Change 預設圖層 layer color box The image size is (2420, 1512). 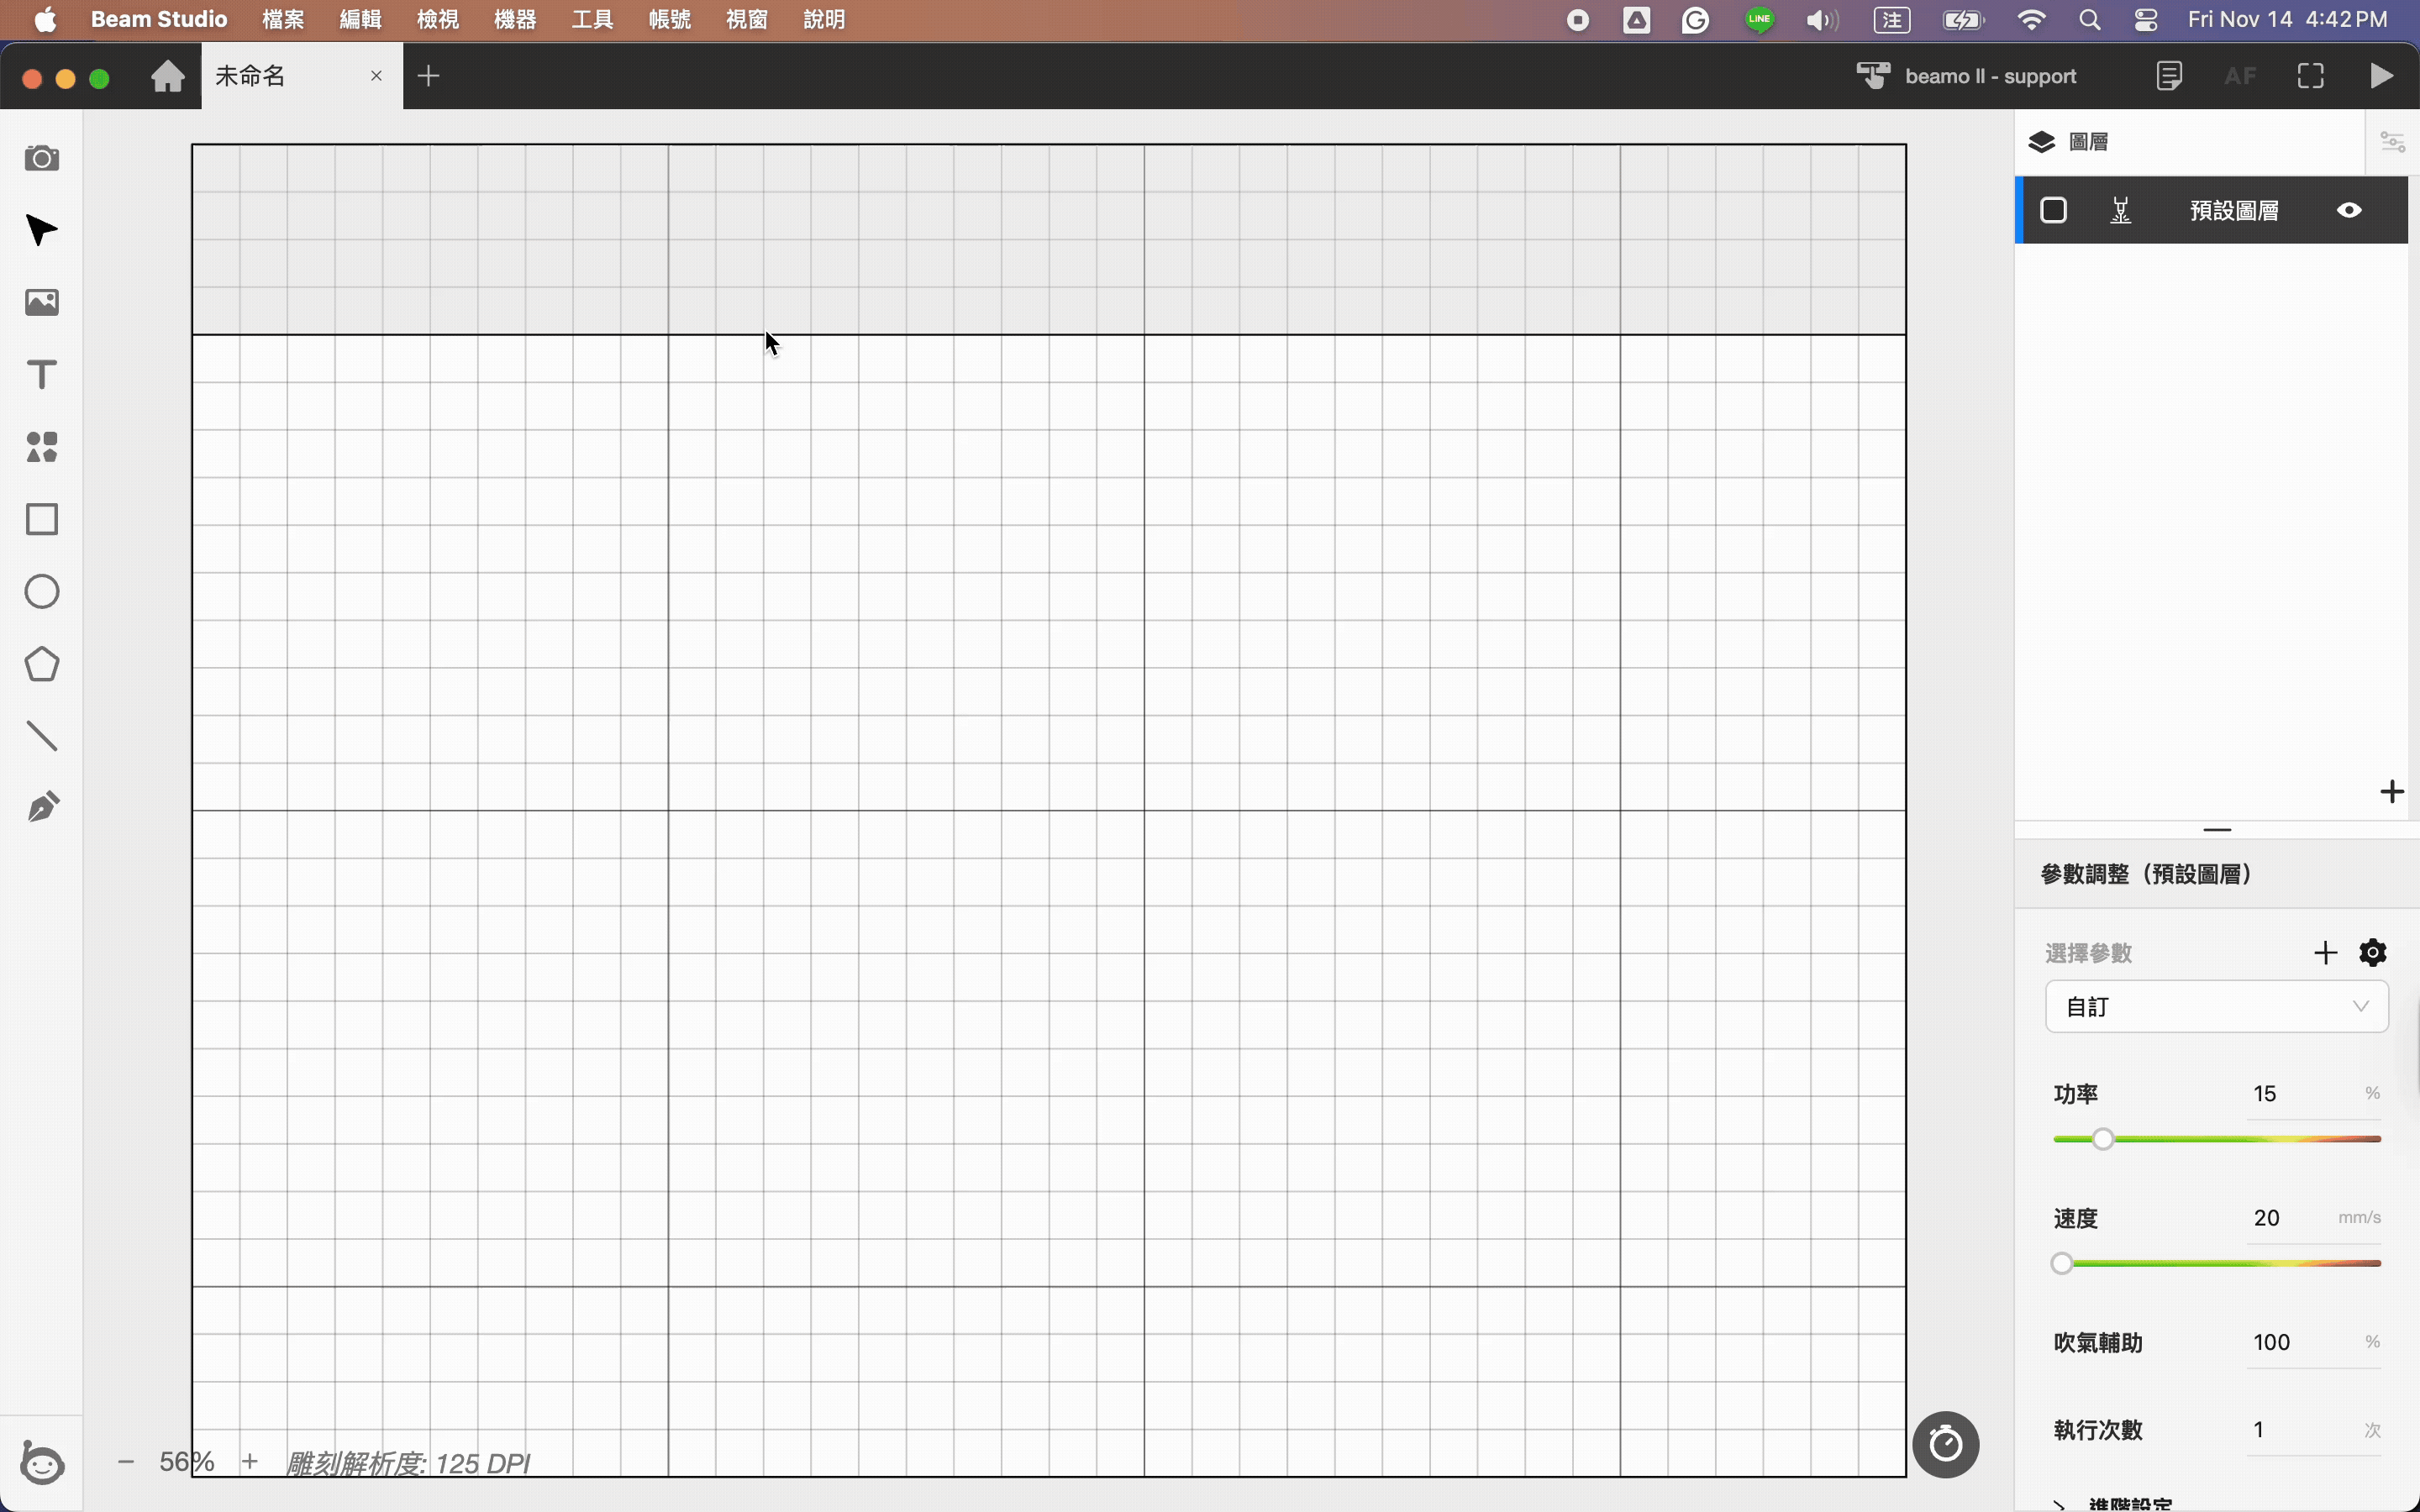click(2053, 210)
